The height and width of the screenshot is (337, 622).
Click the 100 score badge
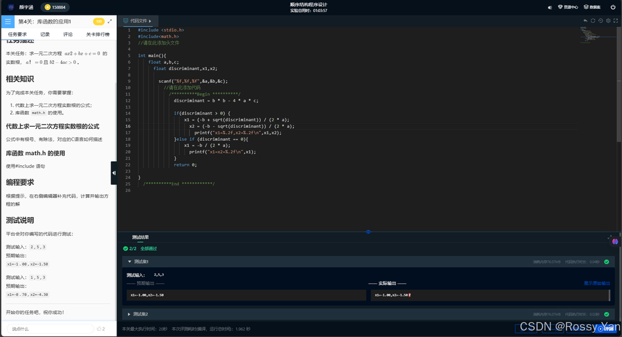(98, 22)
